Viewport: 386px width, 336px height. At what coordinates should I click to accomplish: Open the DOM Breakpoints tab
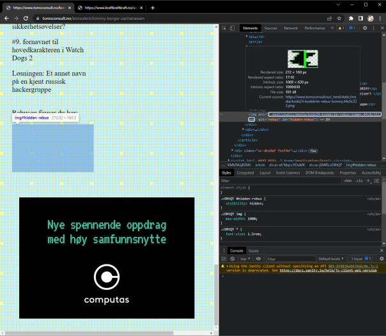coord(320,172)
